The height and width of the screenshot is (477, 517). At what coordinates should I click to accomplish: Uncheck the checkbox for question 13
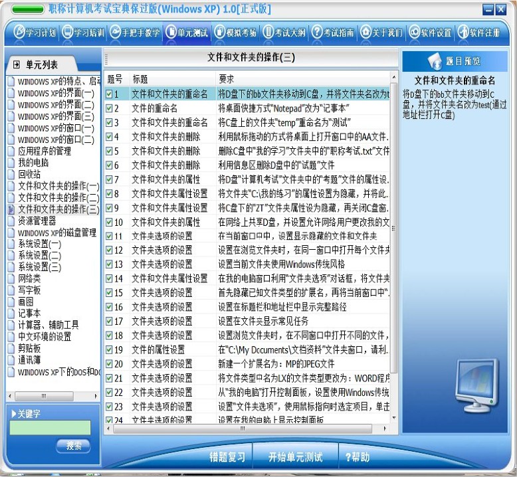(x=109, y=264)
